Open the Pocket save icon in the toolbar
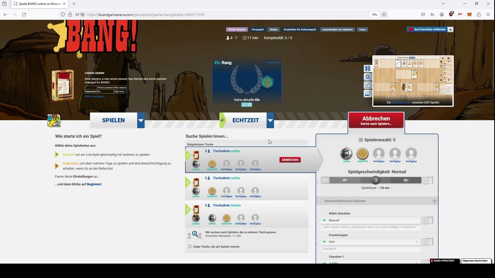 pyautogui.click(x=423, y=15)
